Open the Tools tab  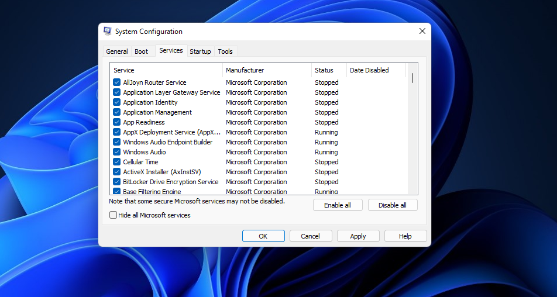pos(225,51)
